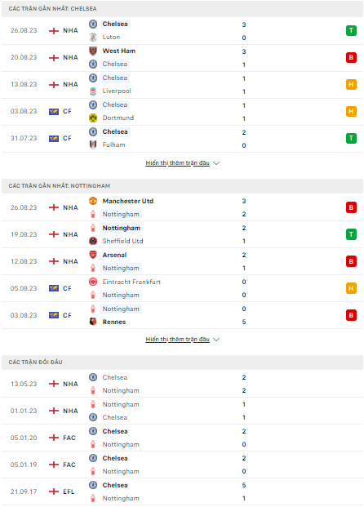Click the Dortmund yellow crest icon
The width and height of the screenshot is (364, 507).
point(93,118)
